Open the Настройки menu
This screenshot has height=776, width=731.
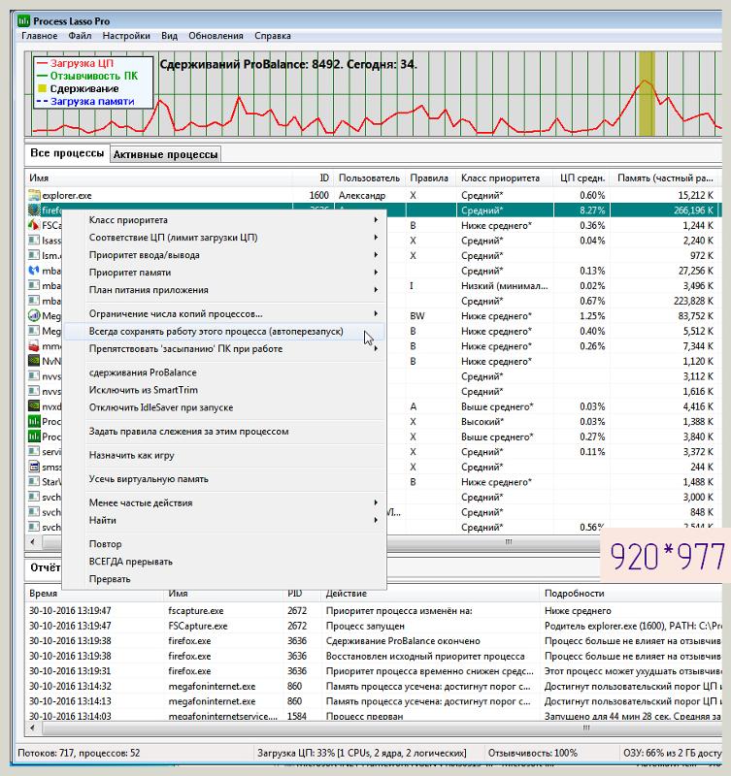(126, 36)
